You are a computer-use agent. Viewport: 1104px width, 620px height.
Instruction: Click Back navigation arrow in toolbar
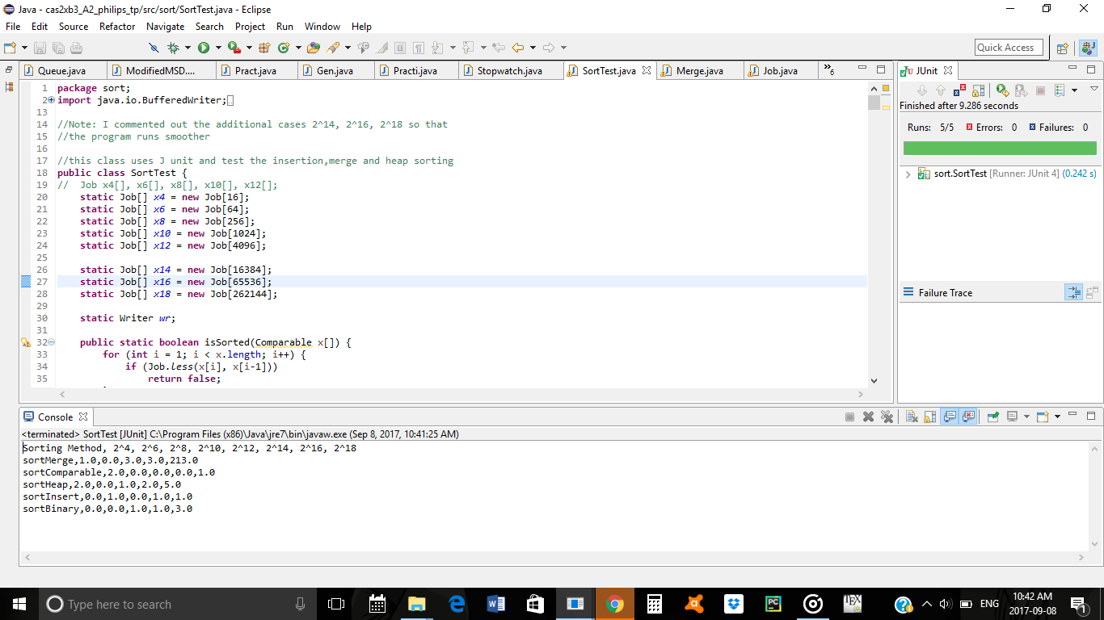click(x=518, y=48)
